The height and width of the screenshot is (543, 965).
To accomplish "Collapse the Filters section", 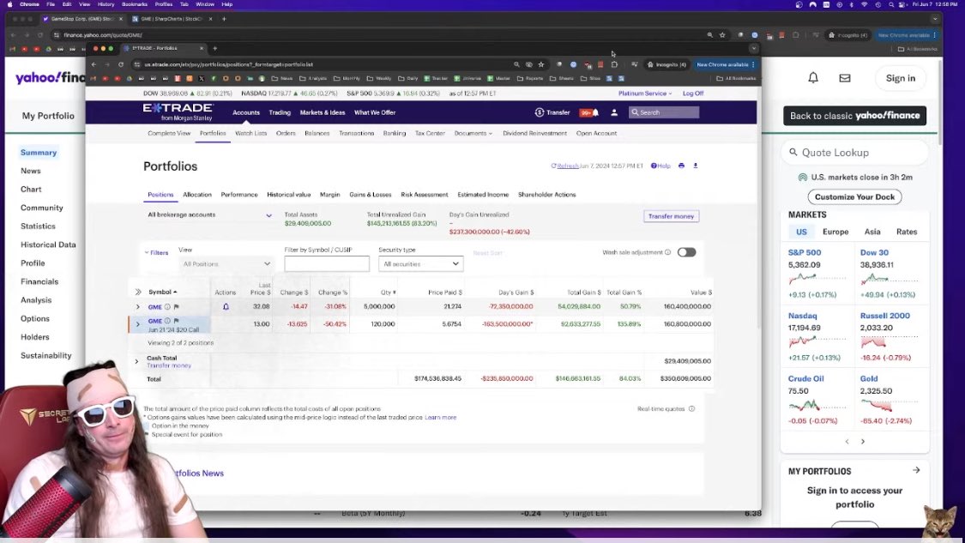I will tap(156, 252).
